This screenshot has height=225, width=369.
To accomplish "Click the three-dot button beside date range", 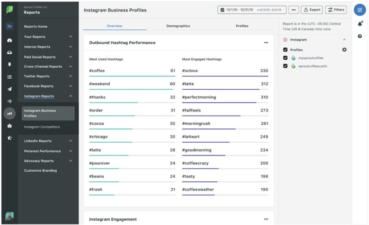I will click(293, 10).
